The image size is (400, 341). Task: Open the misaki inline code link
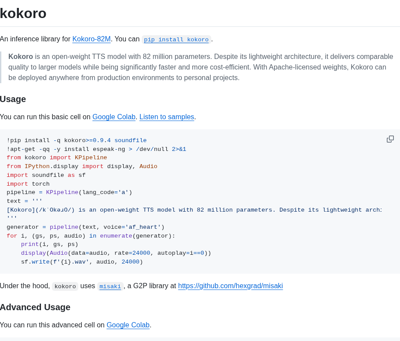pyautogui.click(x=110, y=286)
